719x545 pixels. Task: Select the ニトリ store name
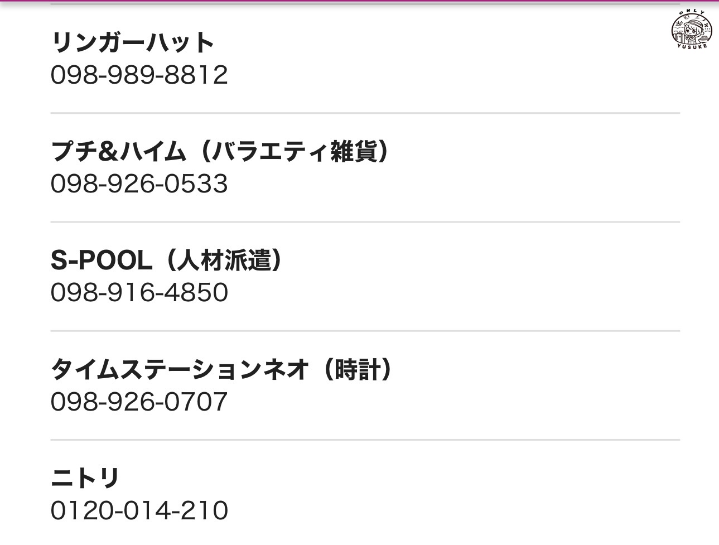(x=85, y=478)
